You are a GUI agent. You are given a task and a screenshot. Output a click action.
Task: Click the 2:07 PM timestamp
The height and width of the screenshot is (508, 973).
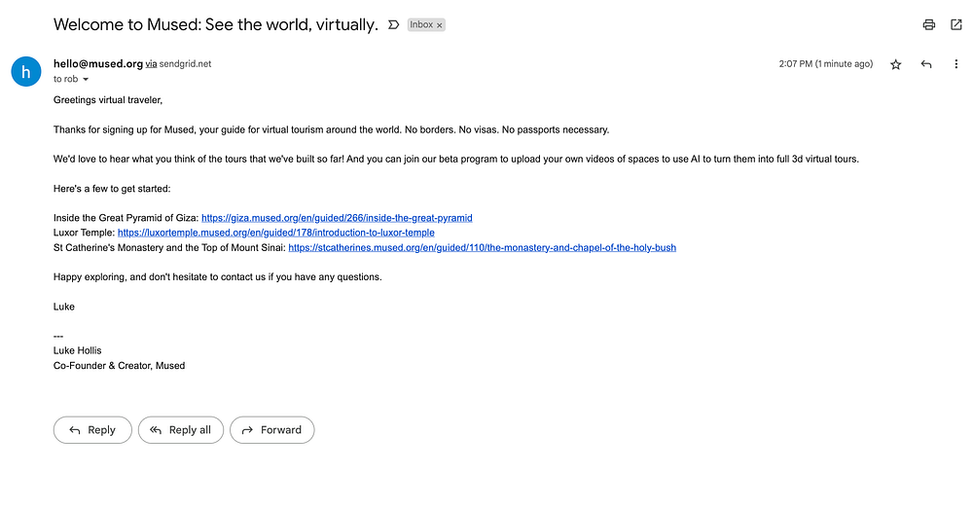coord(825,64)
